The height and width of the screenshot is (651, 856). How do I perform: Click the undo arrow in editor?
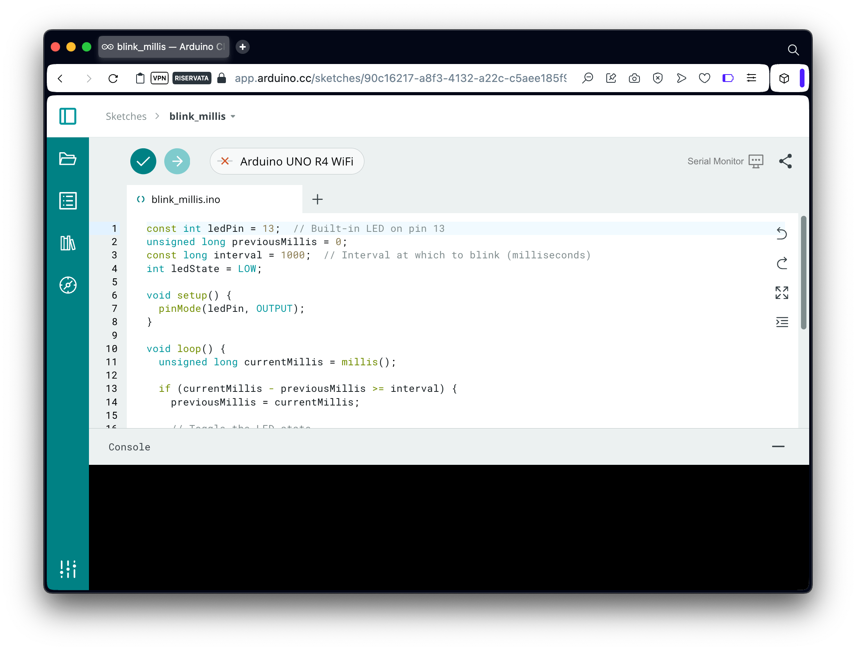click(x=782, y=233)
